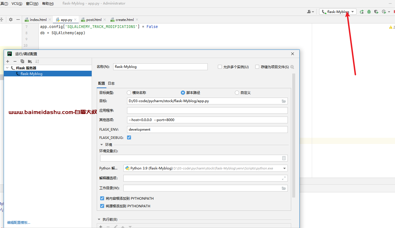This screenshot has width=395, height=228.
Task: Collapse the Flask server tree node
Action: pyautogui.click(x=7, y=68)
